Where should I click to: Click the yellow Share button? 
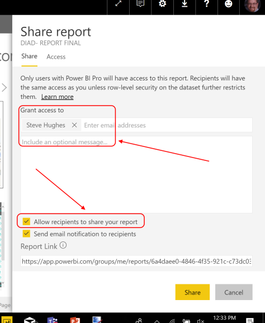click(192, 292)
